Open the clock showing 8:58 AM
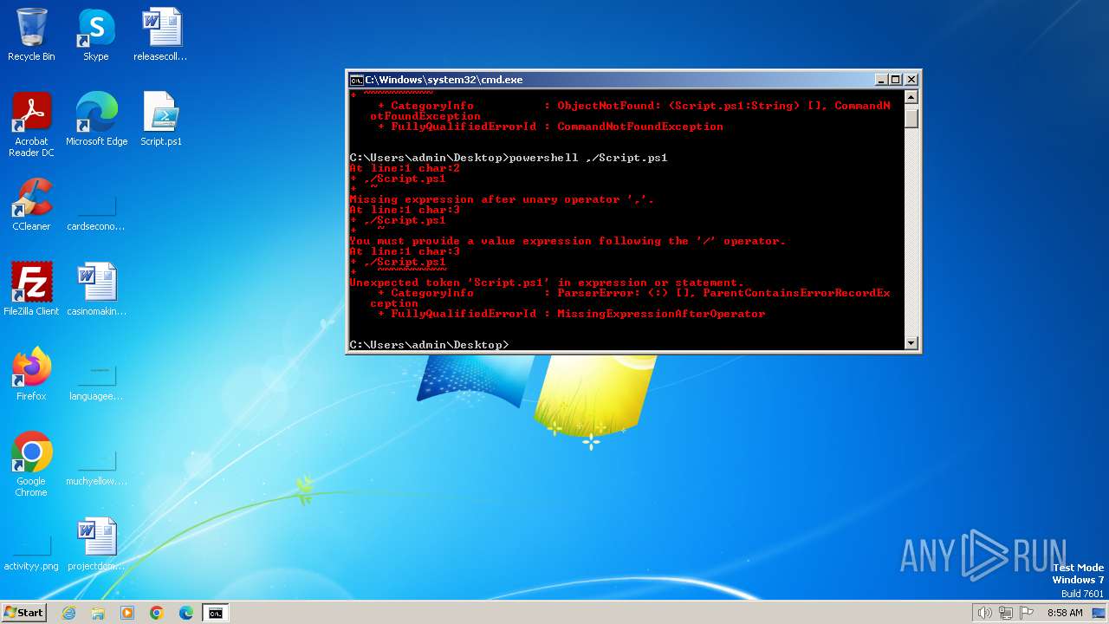This screenshot has width=1109, height=624. click(1065, 613)
